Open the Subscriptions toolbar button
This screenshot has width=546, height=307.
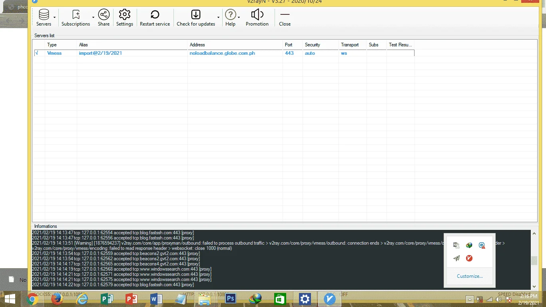click(76, 18)
